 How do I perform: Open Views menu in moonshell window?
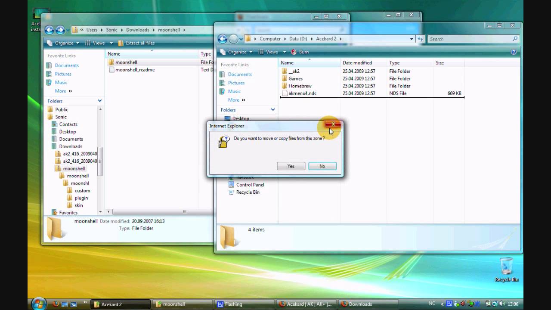[96, 43]
